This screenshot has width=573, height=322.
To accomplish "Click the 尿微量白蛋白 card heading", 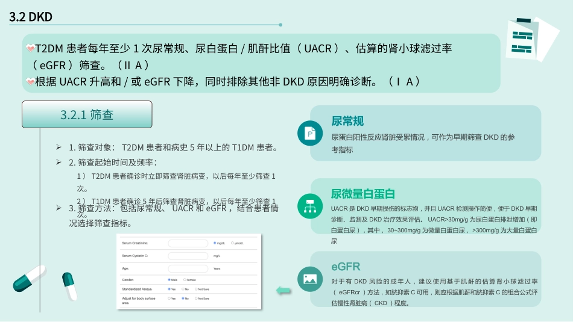I will (x=363, y=194).
